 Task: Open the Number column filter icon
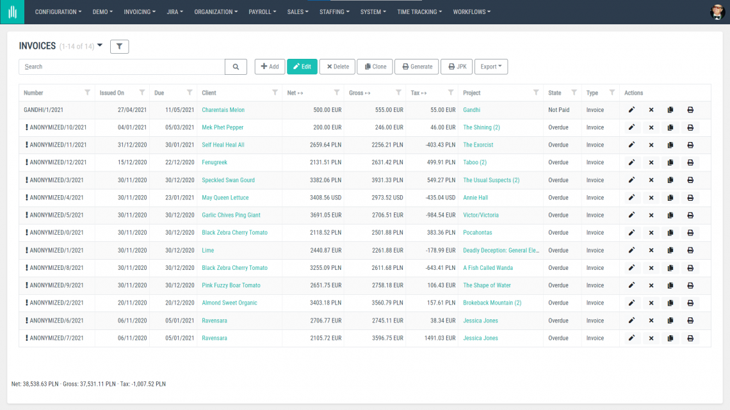(x=88, y=93)
